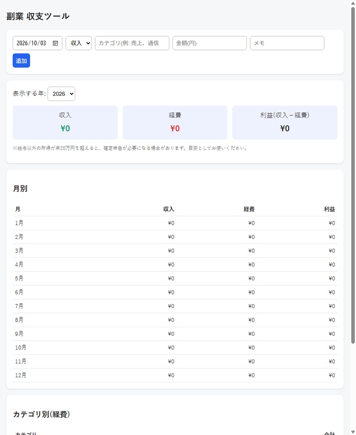The width and height of the screenshot is (356, 435).
Task: Select the 2月 row label
Action: (x=19, y=237)
